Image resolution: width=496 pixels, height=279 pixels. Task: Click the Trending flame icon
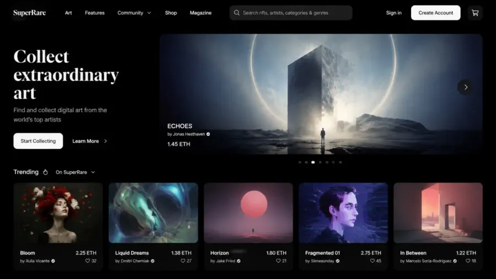[45, 172]
